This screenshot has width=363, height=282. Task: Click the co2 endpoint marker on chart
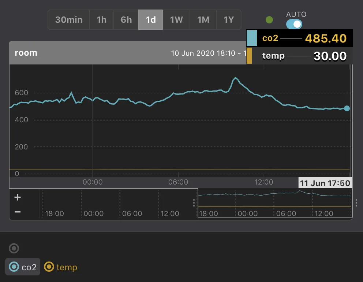coord(347,108)
